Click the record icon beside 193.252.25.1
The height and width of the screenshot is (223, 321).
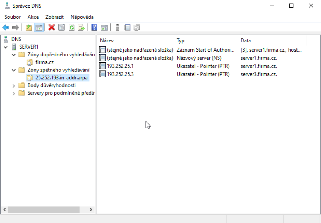click(x=102, y=66)
